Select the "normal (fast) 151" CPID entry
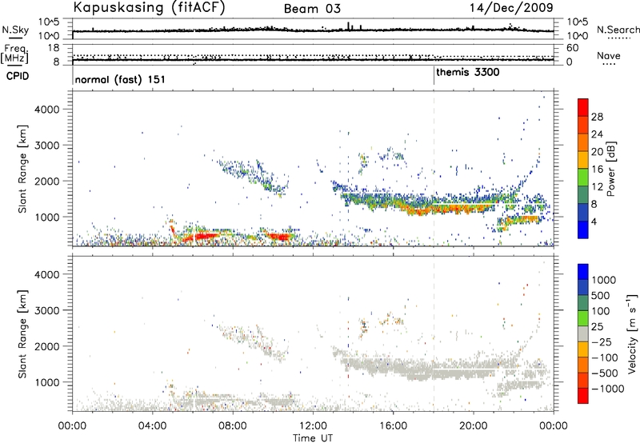This screenshot has width=640, height=443. [x=120, y=79]
